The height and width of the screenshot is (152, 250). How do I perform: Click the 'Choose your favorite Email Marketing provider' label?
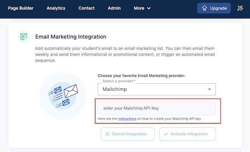[x=141, y=76]
